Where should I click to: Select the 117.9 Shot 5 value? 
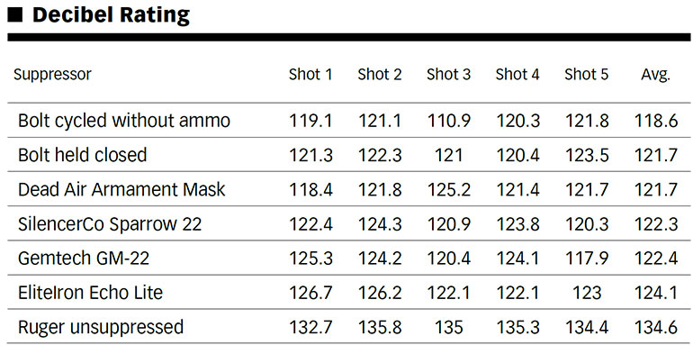click(587, 258)
